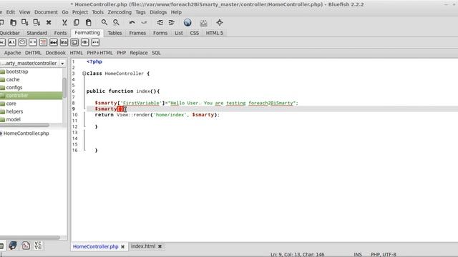Cut selection with the scissors icon
The image size is (458, 257).
click(x=64, y=22)
